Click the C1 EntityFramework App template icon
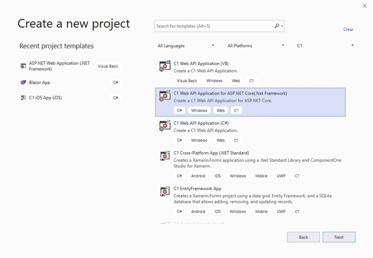Image resolution: width=373 pixels, height=258 pixels. pyautogui.click(x=165, y=191)
